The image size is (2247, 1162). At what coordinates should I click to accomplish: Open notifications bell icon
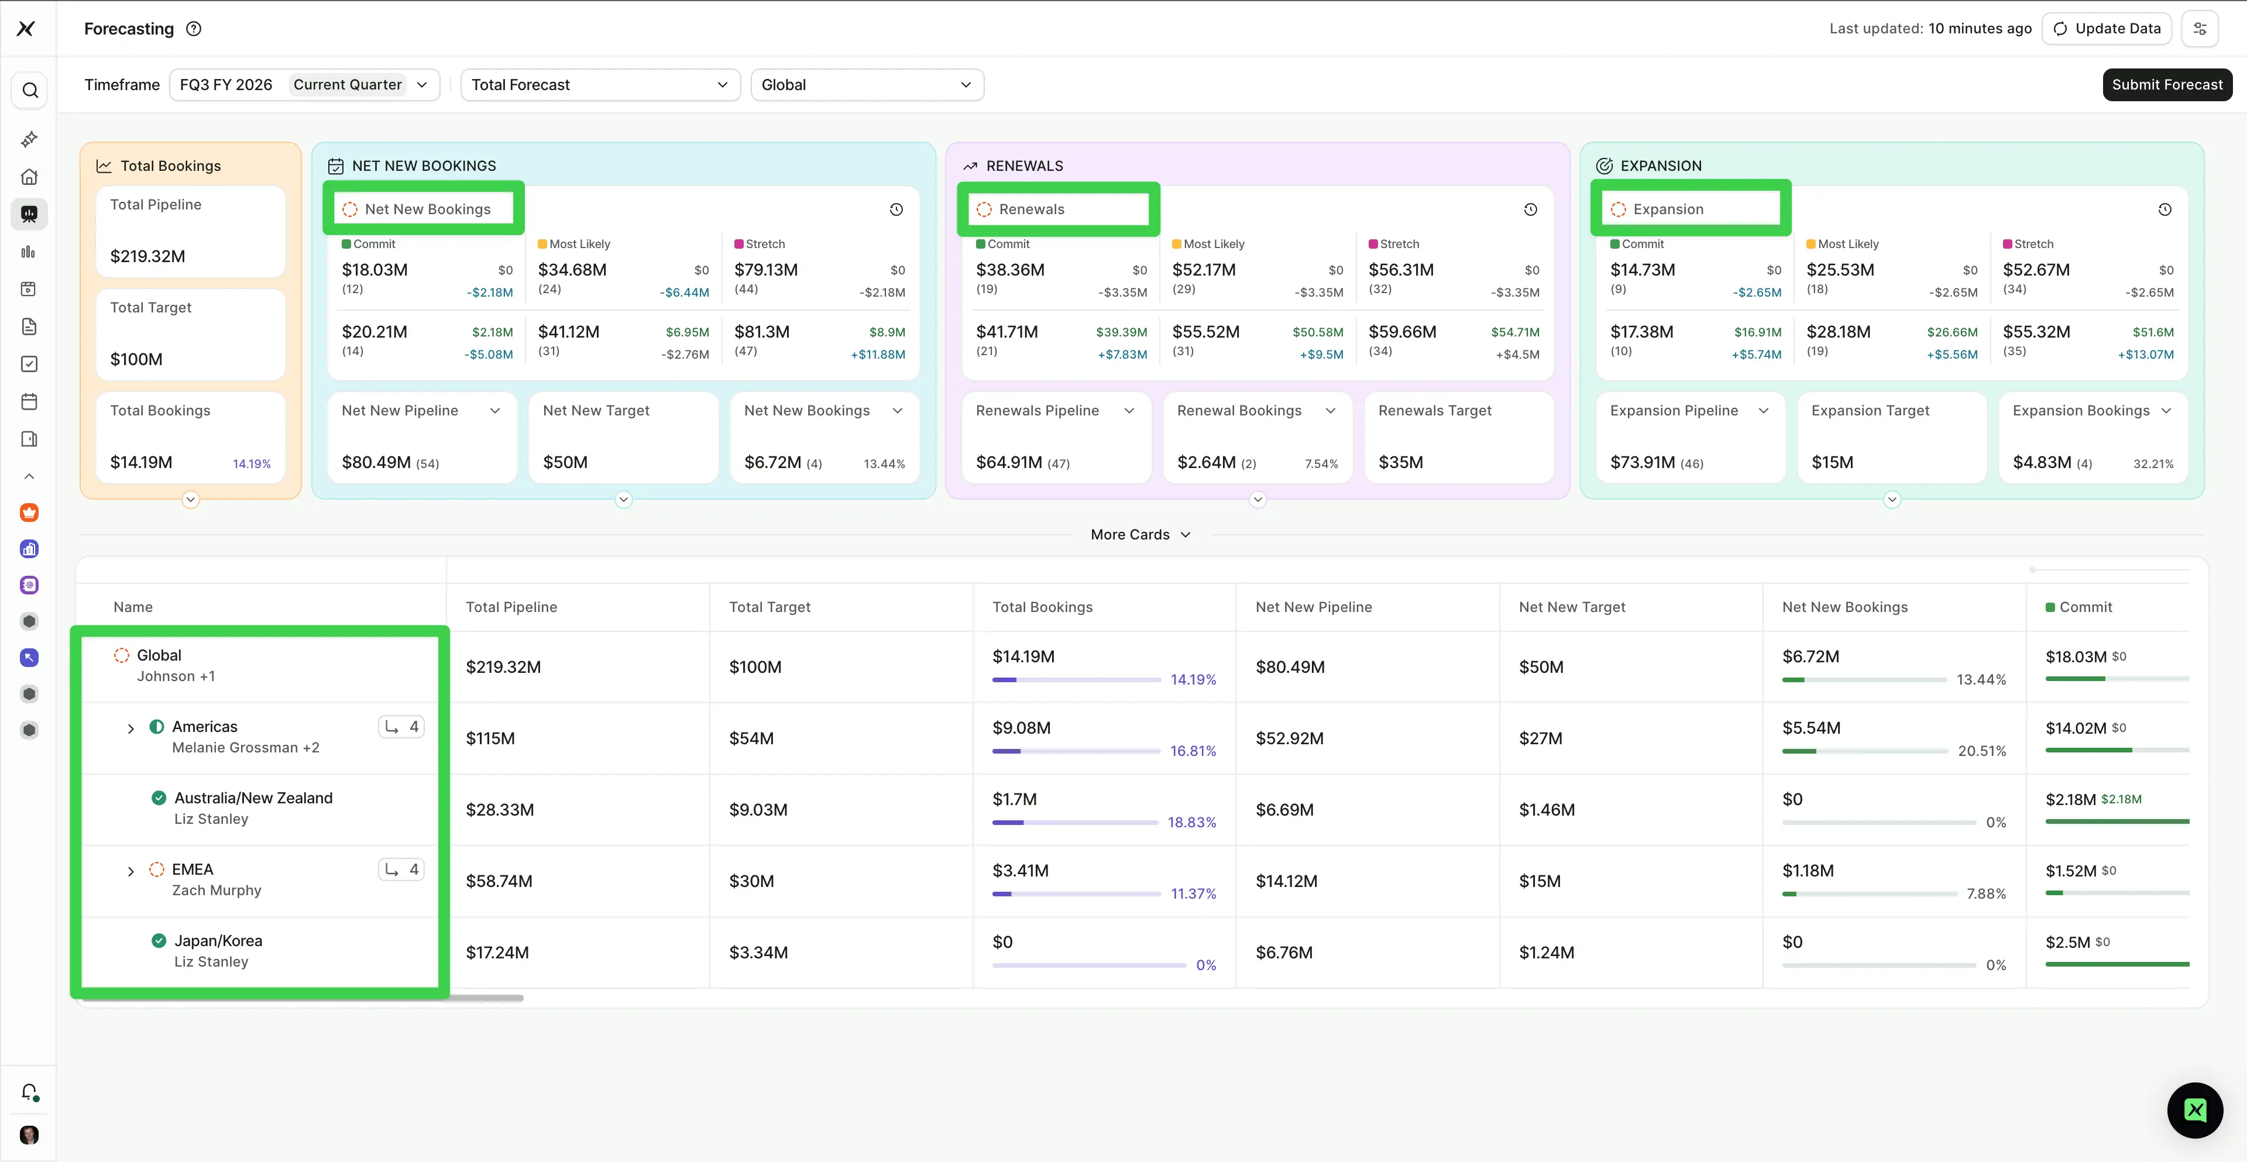click(x=29, y=1091)
